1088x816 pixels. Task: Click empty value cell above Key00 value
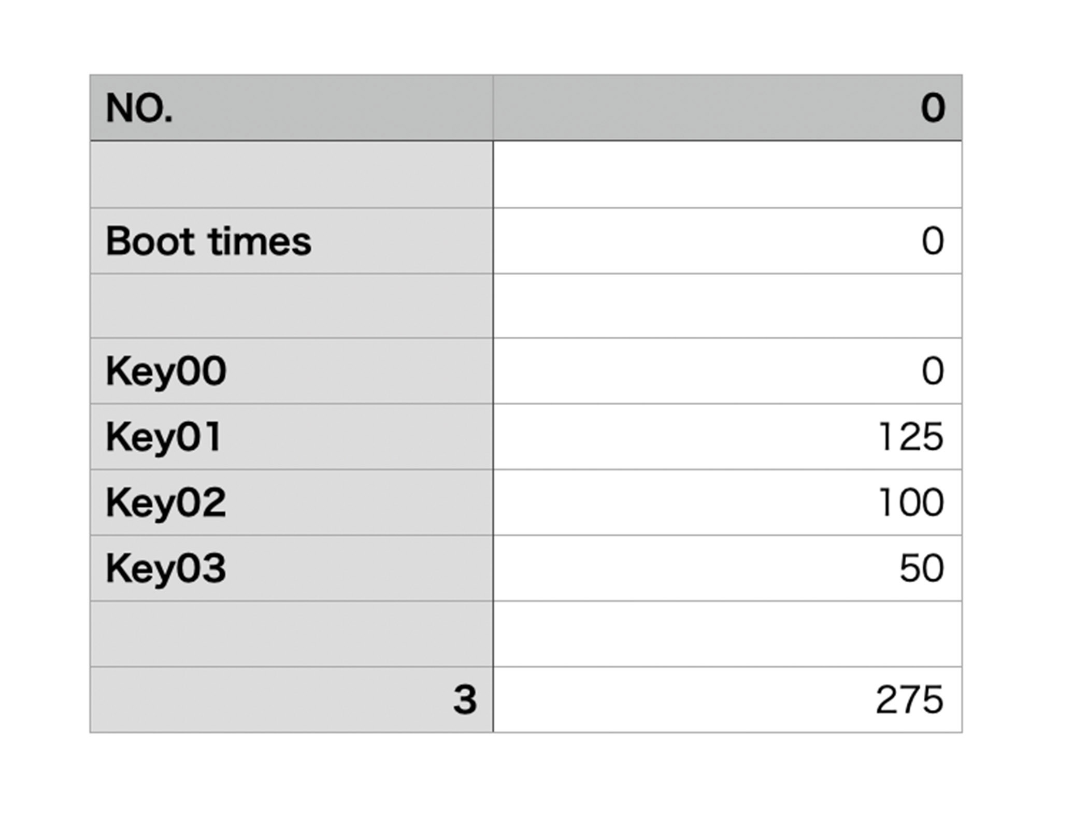coord(727,306)
